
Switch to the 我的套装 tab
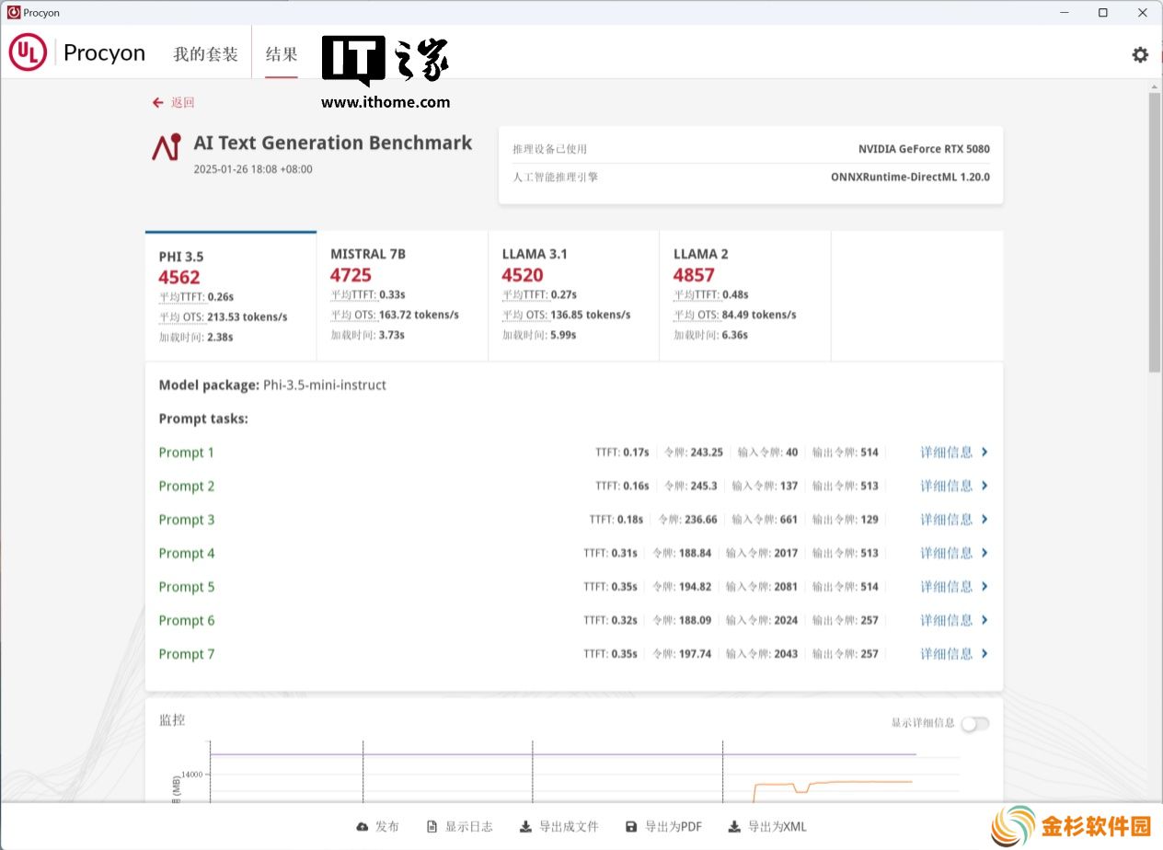tap(206, 54)
